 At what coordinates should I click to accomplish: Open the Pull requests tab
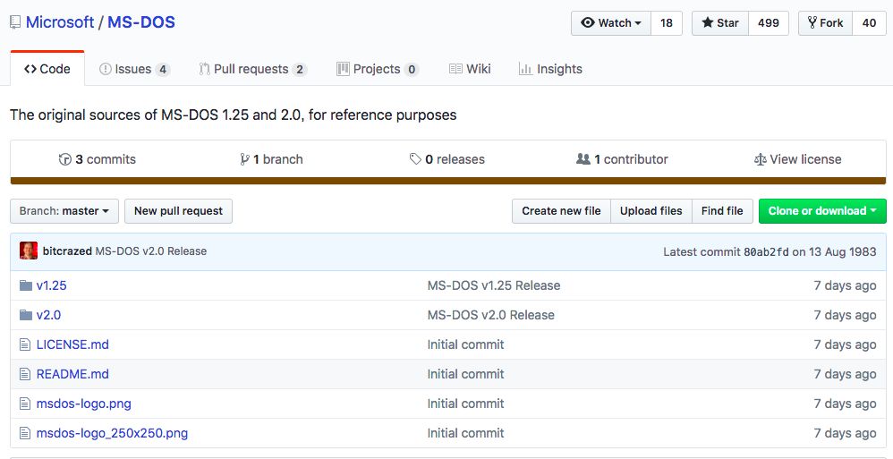click(x=252, y=69)
